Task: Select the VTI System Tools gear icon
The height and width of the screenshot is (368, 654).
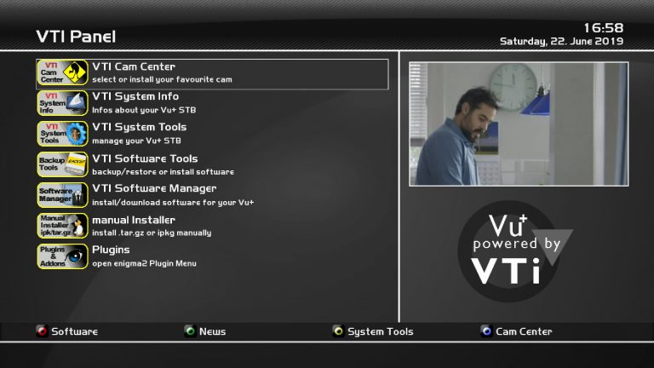Action: click(x=63, y=135)
